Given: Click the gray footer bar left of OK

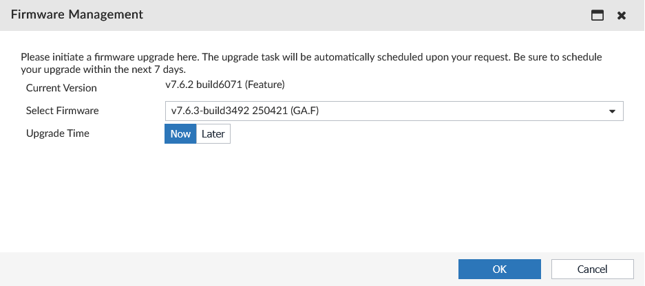Looking at the screenshot, I should (x=227, y=269).
